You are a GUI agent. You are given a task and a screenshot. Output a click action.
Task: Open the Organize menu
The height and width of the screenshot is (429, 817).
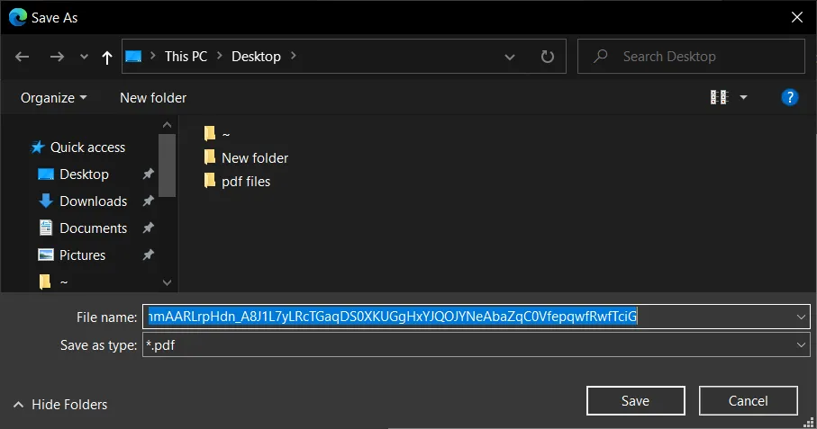(x=54, y=97)
